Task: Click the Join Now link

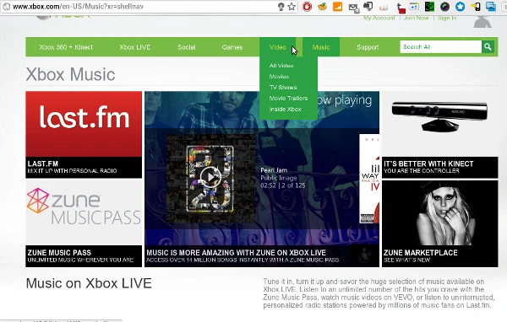Action: pyautogui.click(x=416, y=18)
